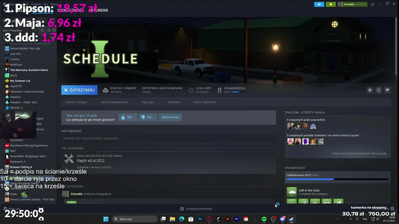Click the taskbar Wyszukaj search box

[x=134, y=219]
